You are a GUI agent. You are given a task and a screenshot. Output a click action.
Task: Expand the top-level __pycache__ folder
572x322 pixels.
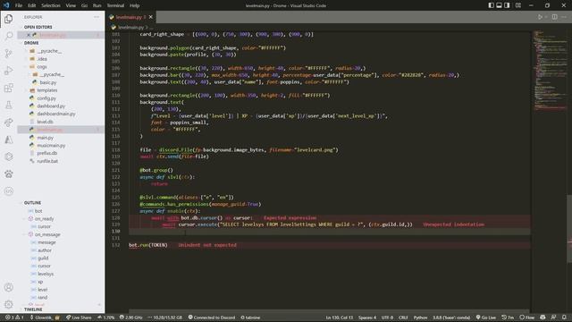(49, 51)
